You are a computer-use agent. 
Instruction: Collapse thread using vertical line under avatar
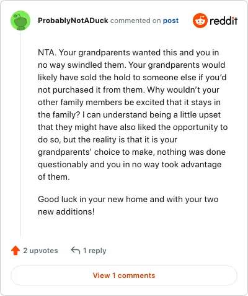[x=20, y=133]
